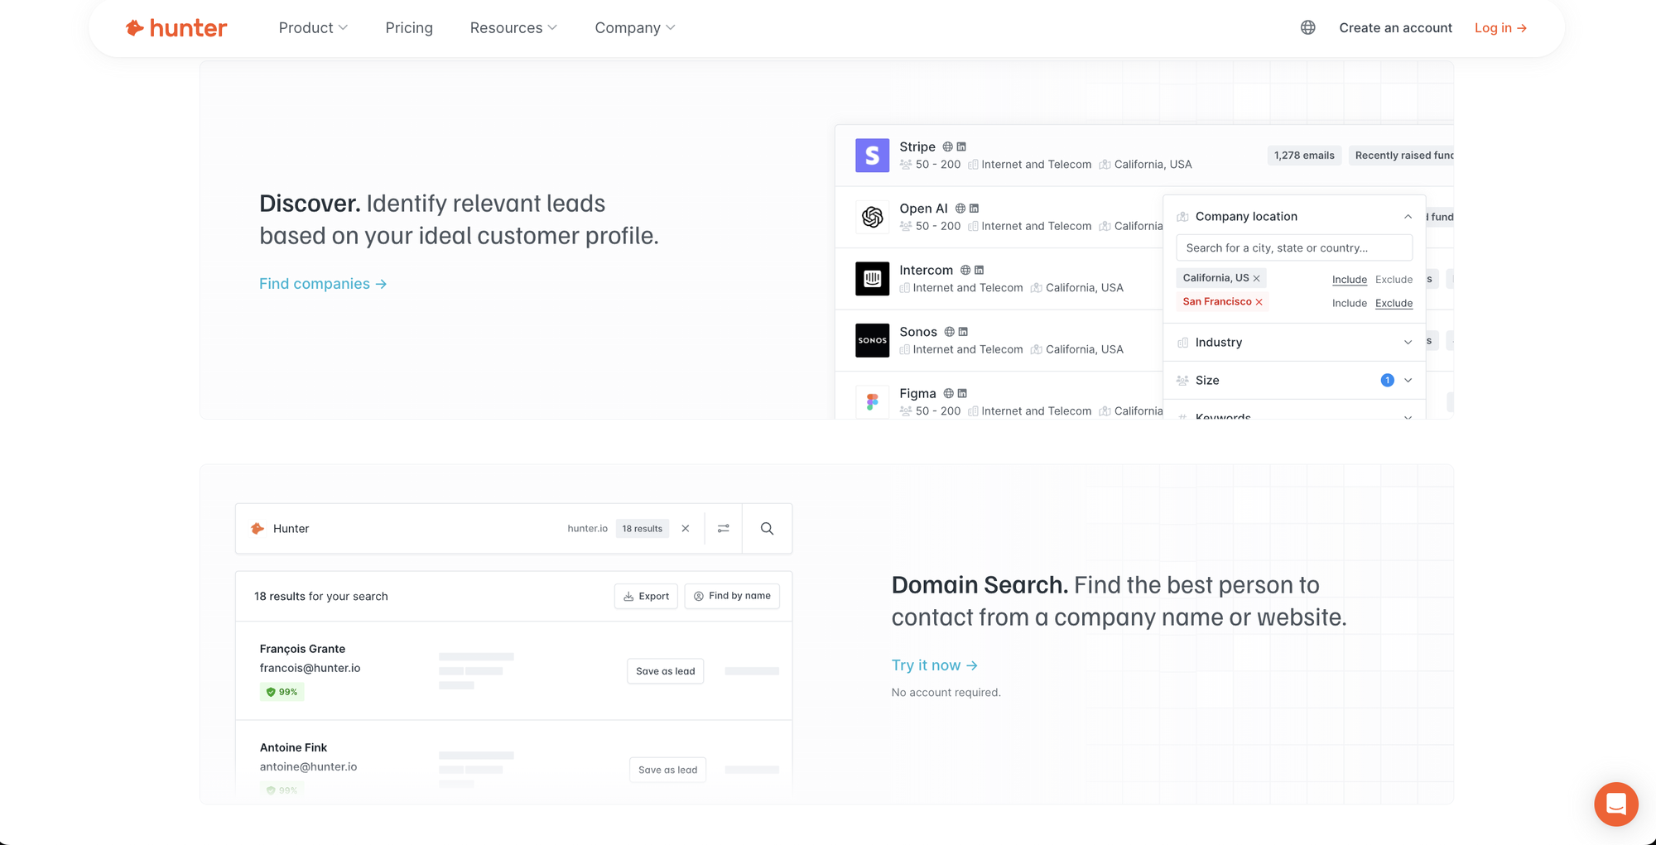Open Sonos's website globe icon
The height and width of the screenshot is (845, 1656).
tap(950, 332)
